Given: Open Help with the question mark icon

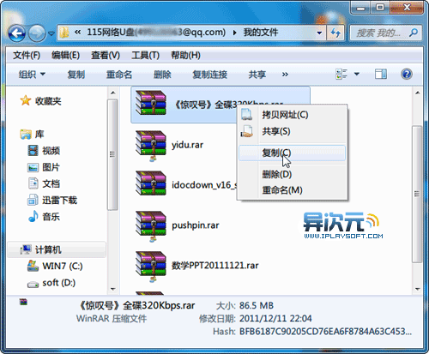Looking at the screenshot, I should tap(407, 74).
